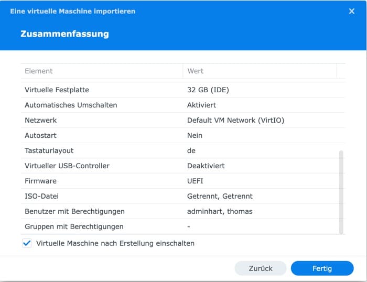The width and height of the screenshot is (367, 282).
Task: Click the Element column header
Action: [x=39, y=71]
